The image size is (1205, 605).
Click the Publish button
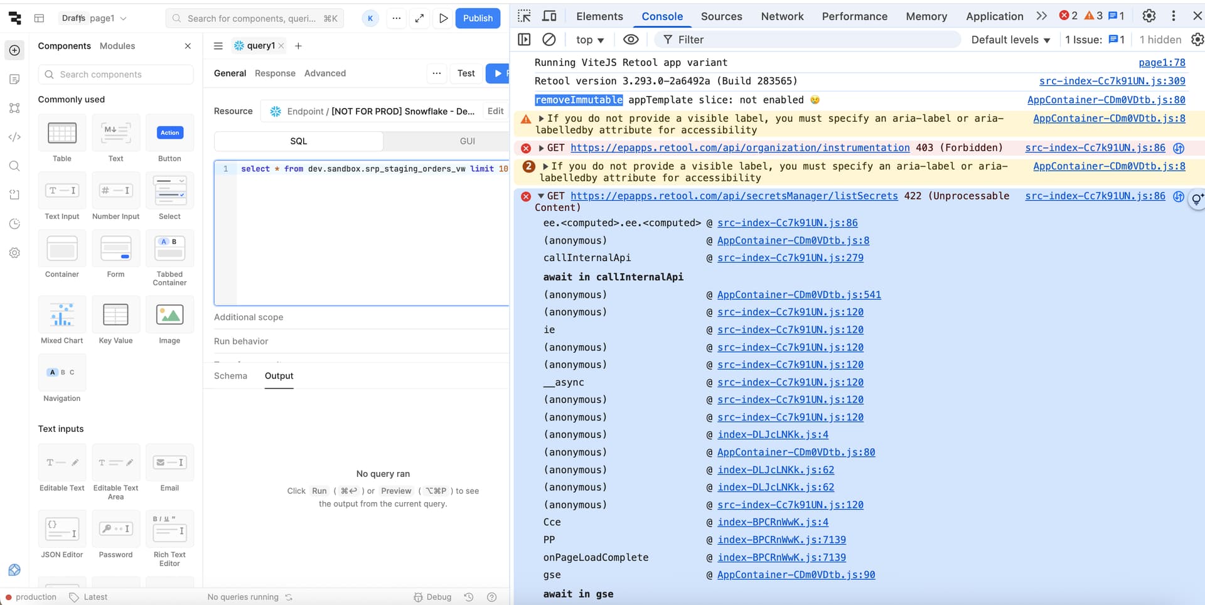(x=478, y=18)
